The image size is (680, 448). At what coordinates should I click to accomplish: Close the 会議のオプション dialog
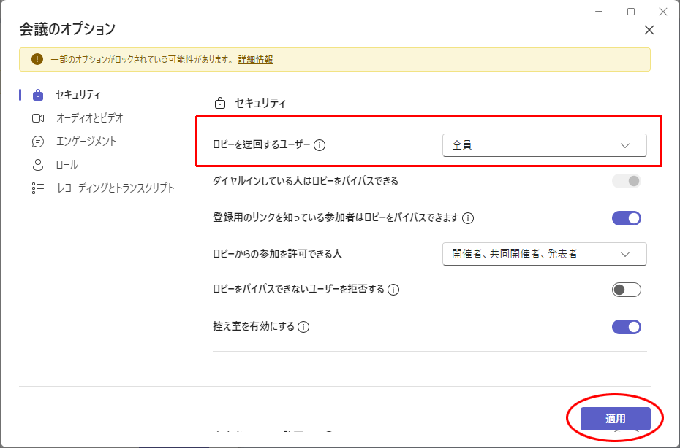click(x=649, y=30)
